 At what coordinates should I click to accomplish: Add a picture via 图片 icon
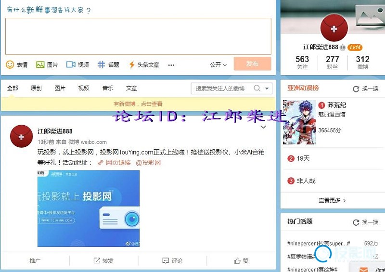[40, 65]
